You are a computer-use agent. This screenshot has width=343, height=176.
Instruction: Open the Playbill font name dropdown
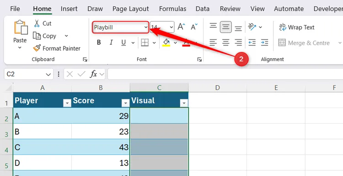click(x=146, y=27)
